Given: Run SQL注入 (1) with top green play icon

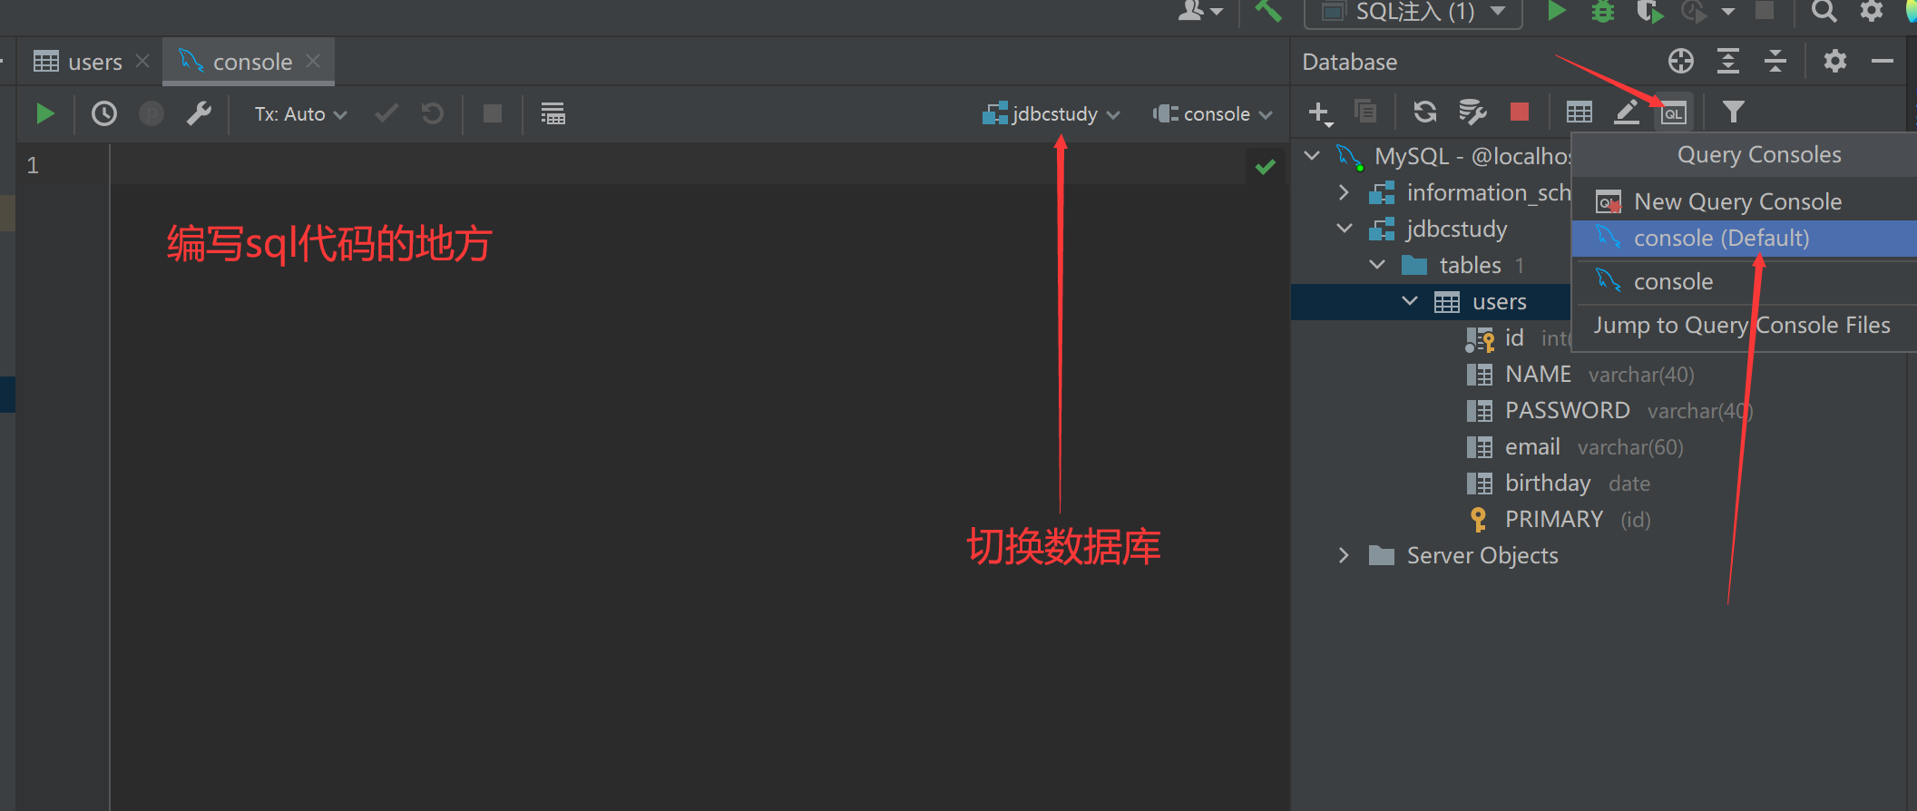Looking at the screenshot, I should [x=1557, y=11].
